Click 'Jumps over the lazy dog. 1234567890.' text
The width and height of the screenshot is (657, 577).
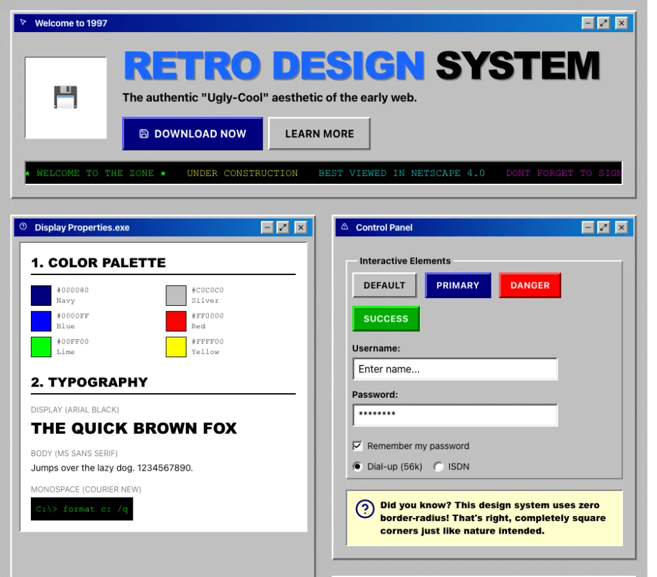(x=112, y=468)
